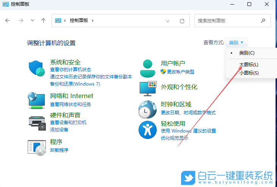
Task: Open 通过文件历史记录保存你的文件备份副本 link
Action: click(x=91, y=77)
